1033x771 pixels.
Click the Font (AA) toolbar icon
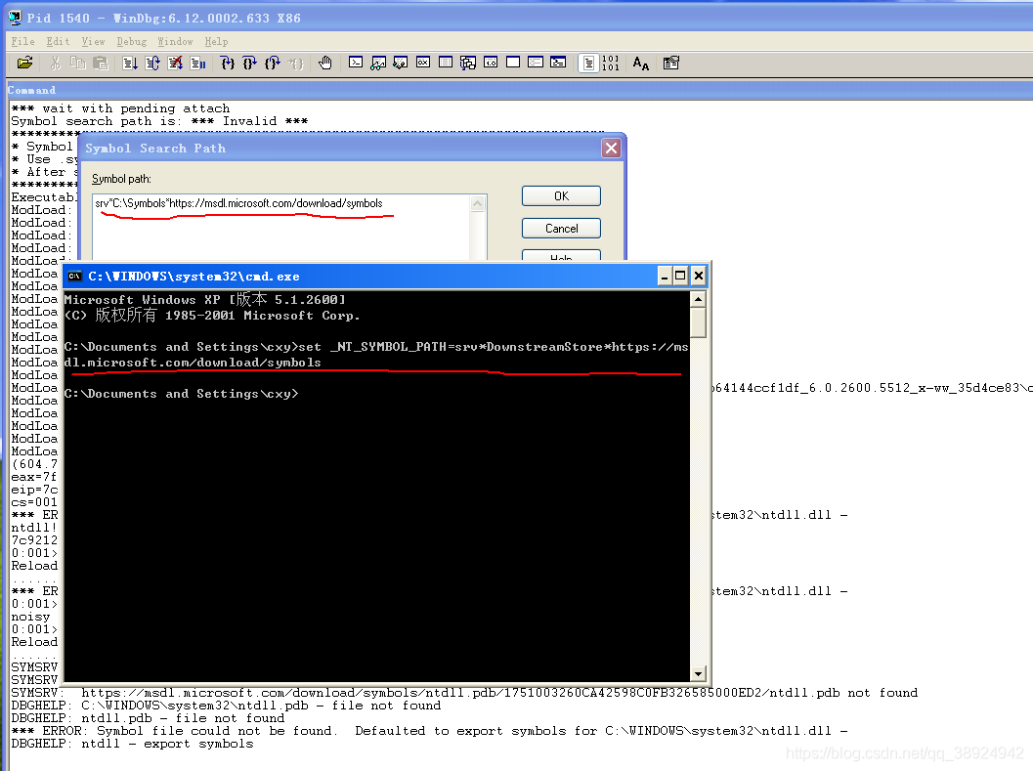click(641, 63)
